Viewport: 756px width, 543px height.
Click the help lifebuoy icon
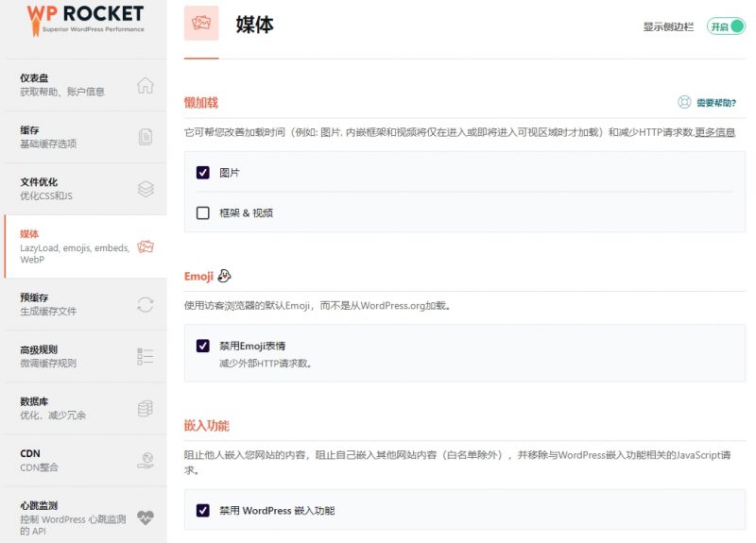pyautogui.click(x=684, y=102)
